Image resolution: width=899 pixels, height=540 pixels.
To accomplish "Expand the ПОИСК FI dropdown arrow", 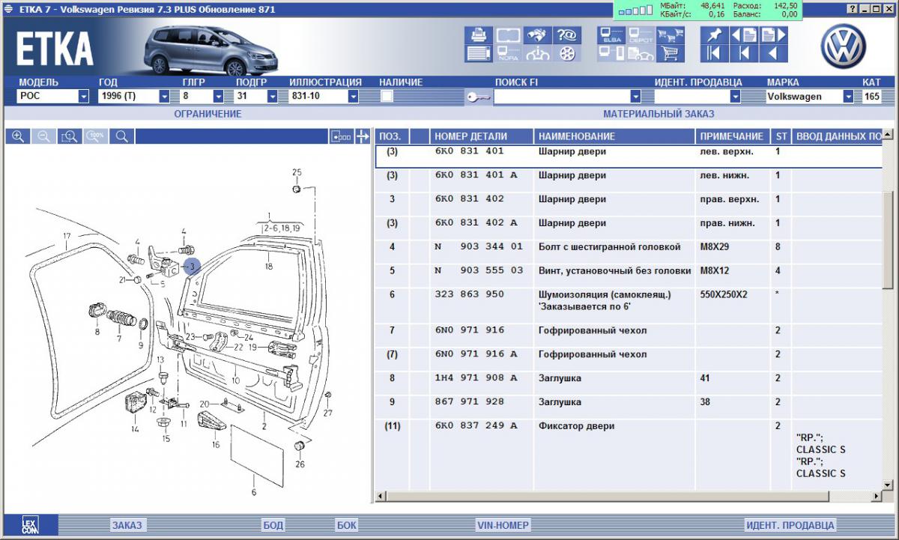I will tap(636, 97).
